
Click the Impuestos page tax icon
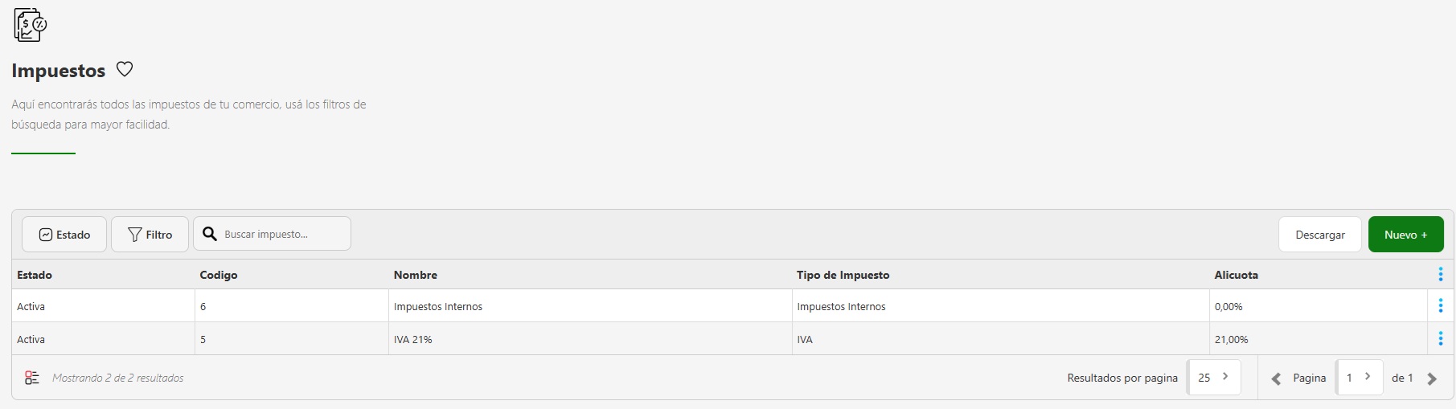point(30,25)
